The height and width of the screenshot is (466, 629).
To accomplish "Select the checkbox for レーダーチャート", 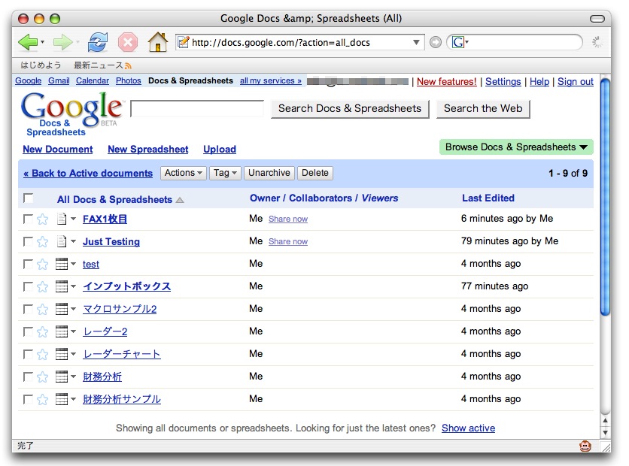I will click(29, 354).
